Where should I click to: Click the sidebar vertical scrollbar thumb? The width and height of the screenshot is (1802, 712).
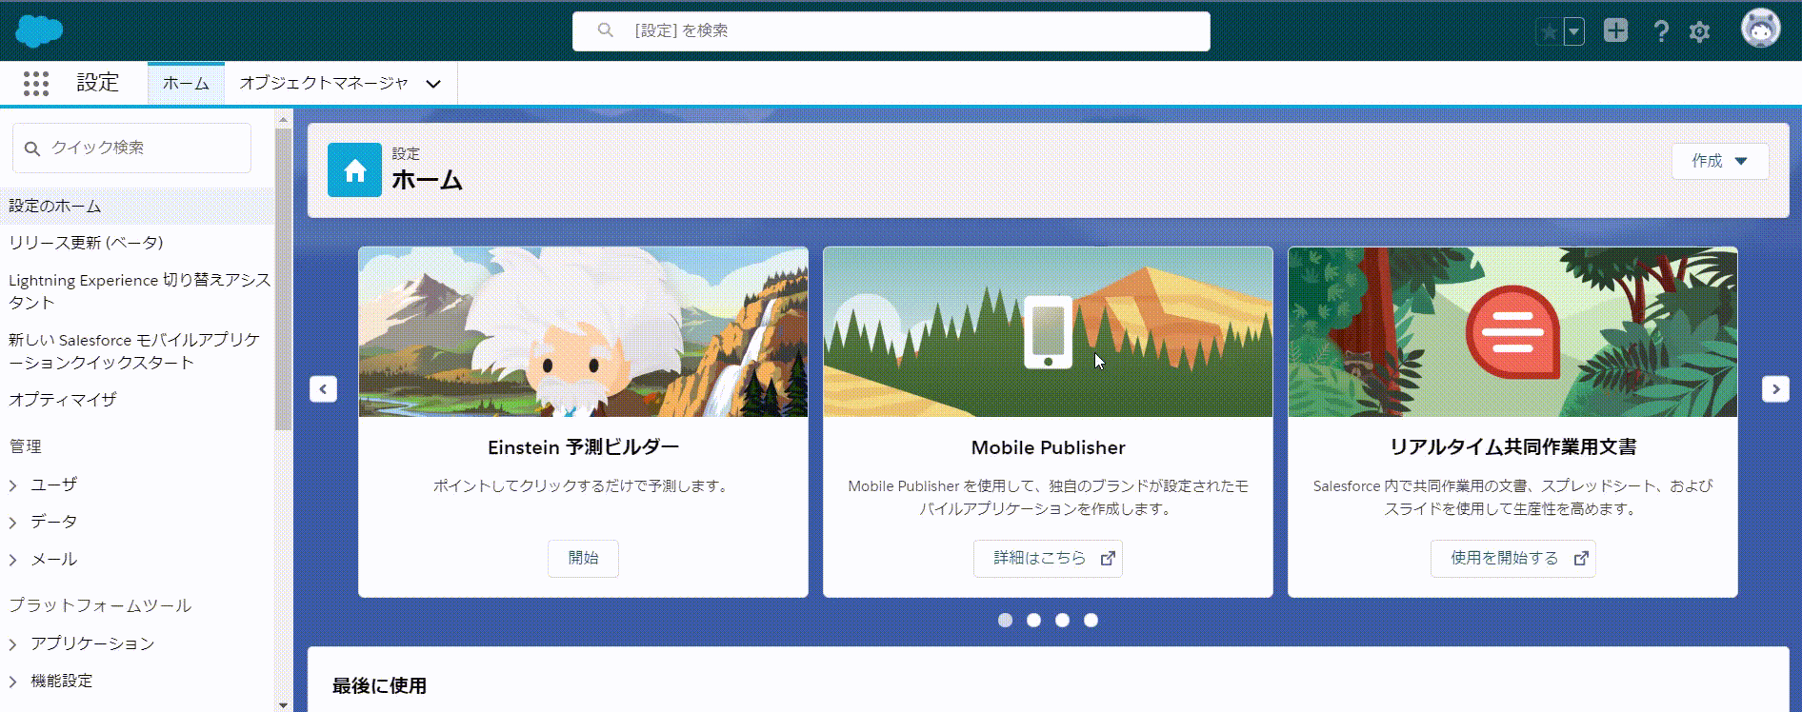click(283, 279)
